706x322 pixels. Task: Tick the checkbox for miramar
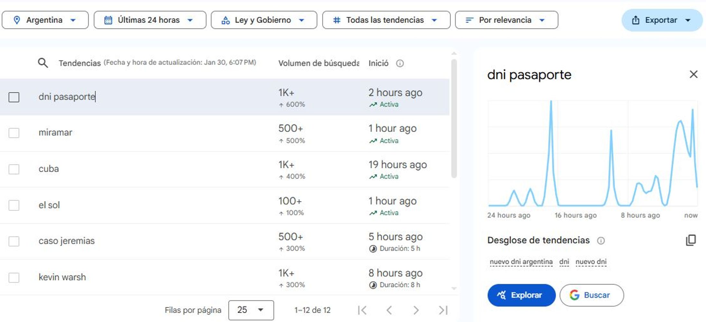point(14,133)
